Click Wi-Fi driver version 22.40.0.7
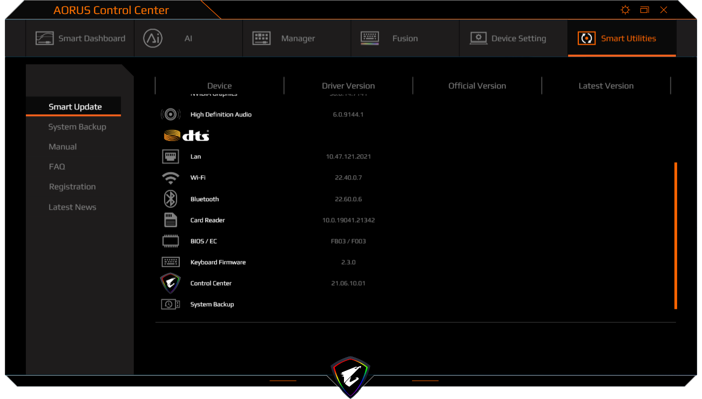This screenshot has width=702, height=399. pos(348,178)
